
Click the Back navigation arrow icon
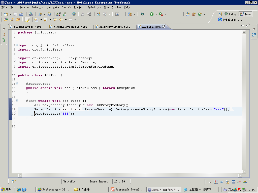61,20
